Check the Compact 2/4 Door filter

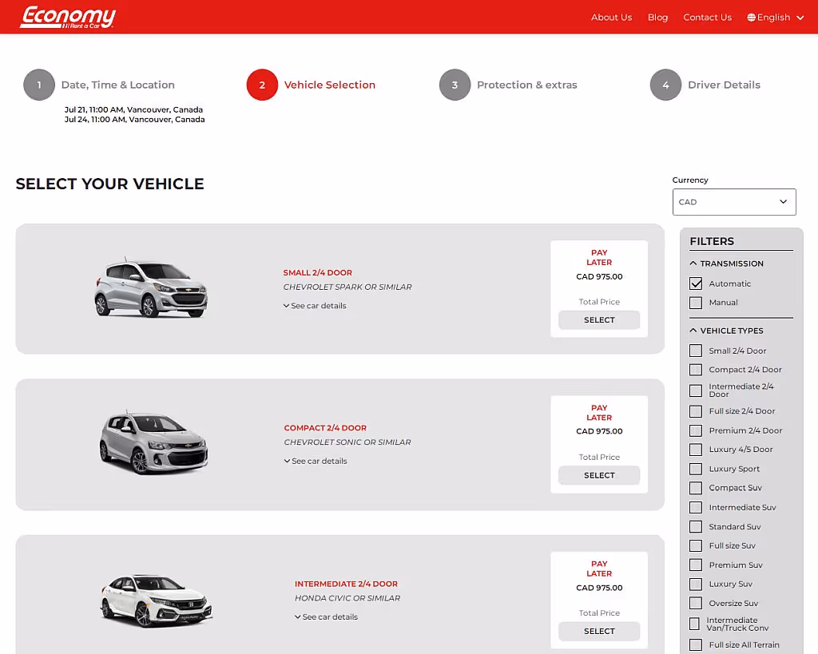(696, 370)
